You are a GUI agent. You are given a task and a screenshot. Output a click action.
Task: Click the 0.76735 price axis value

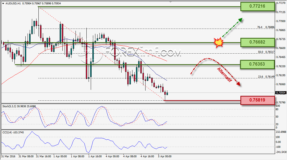tap(281, 39)
